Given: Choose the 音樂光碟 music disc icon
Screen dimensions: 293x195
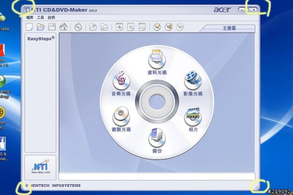Looking at the screenshot, I should pyautogui.click(x=121, y=80).
